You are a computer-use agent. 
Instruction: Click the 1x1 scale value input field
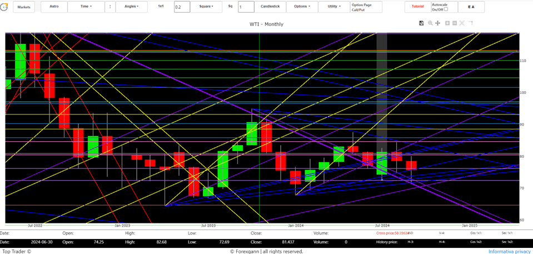[x=181, y=7]
